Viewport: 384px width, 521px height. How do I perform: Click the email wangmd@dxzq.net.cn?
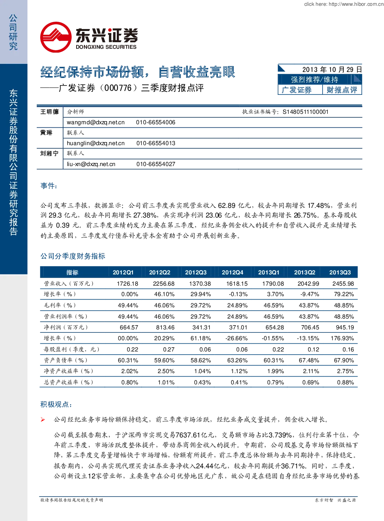[96, 122]
